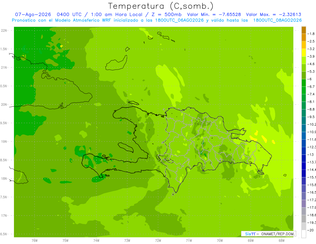Click the "-5.3" colorbar label

coord(311,72)
